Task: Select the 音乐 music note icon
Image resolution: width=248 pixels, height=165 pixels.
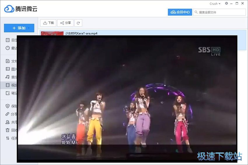Action: pyautogui.click(x=7, y=77)
